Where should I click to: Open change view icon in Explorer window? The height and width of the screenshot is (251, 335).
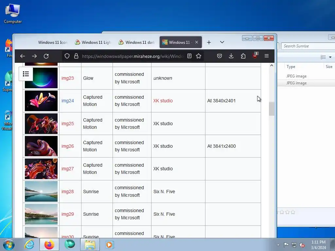[323, 57]
